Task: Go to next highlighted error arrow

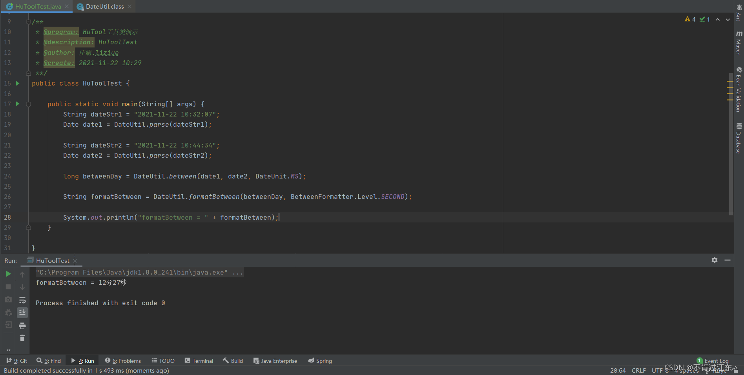Action: (x=728, y=19)
